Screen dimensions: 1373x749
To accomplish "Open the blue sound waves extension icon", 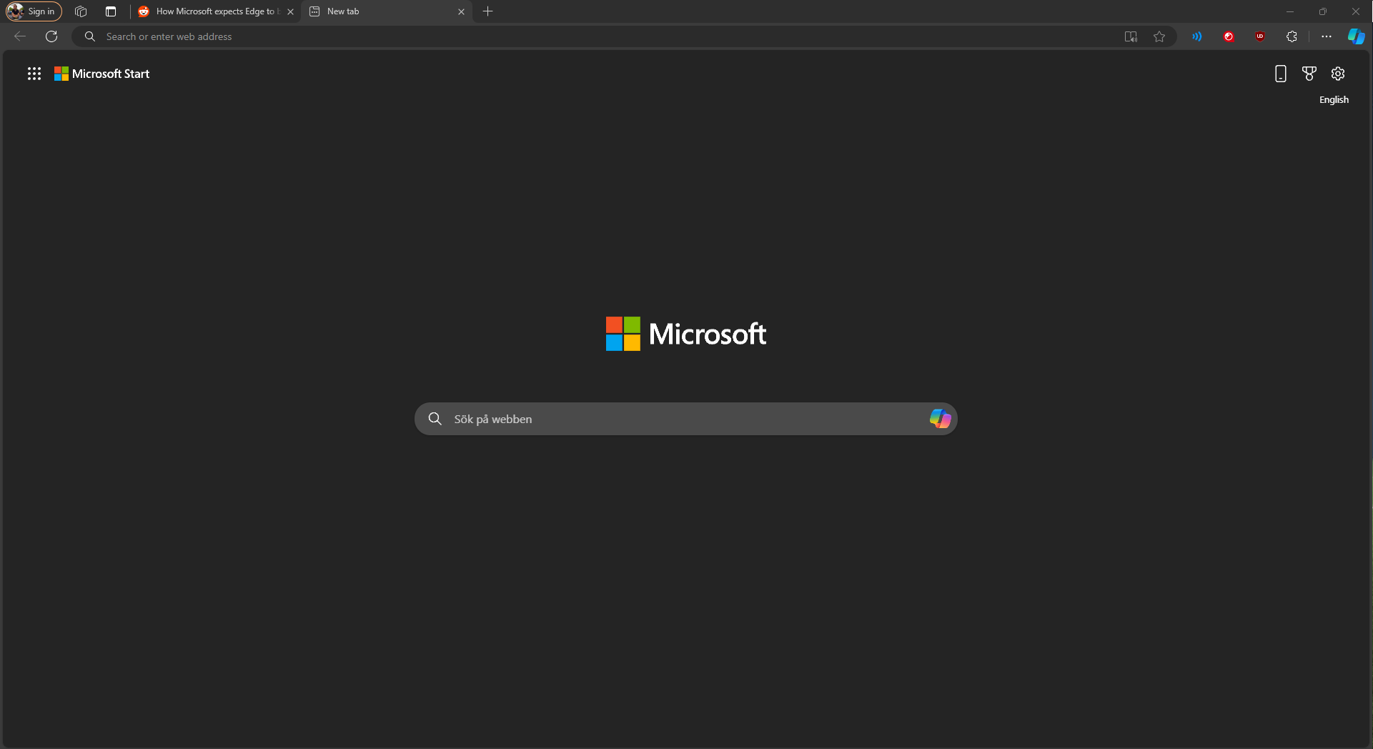I will pos(1197,36).
